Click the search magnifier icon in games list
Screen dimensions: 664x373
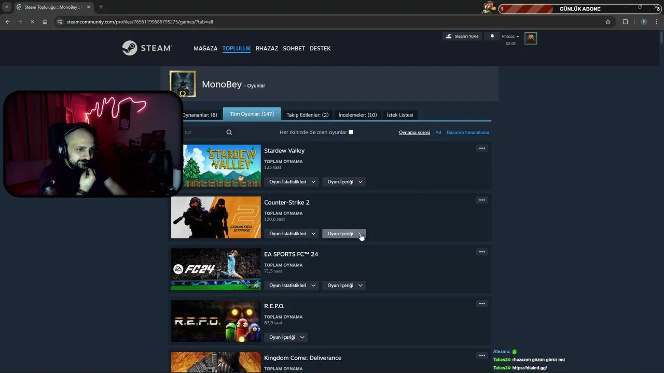(229, 132)
